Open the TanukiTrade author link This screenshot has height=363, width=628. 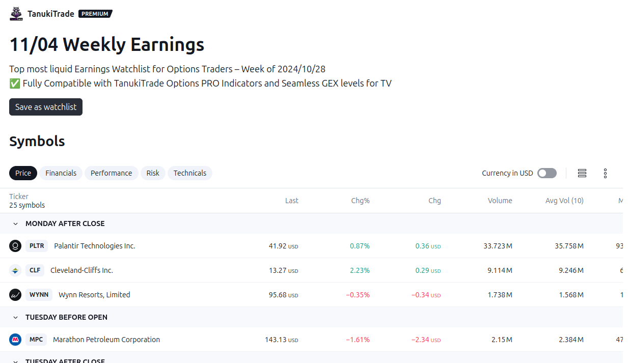[x=51, y=14]
